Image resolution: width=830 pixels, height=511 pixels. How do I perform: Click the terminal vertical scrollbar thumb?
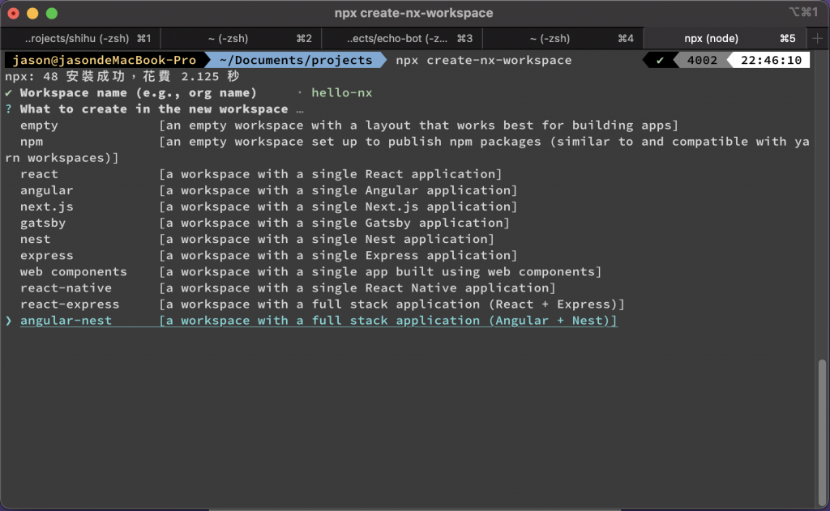click(822, 432)
